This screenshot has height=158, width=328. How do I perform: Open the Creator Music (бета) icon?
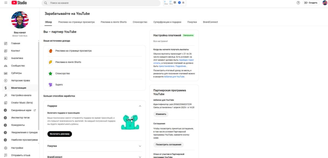point(5,103)
